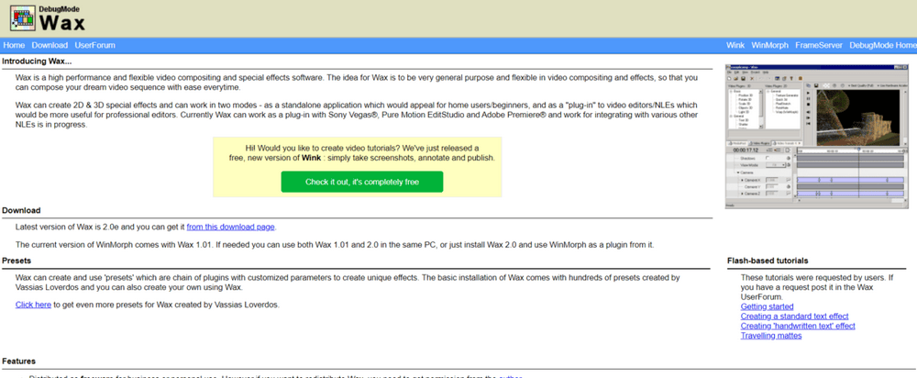This screenshot has height=378, width=917.
Task: Go to the Home page
Action: tap(14, 45)
